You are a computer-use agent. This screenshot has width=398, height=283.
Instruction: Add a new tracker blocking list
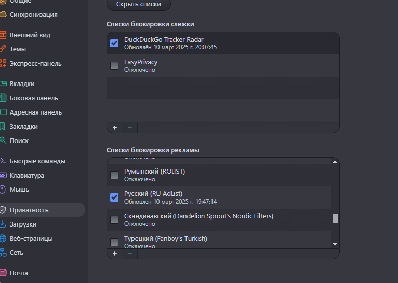115,128
